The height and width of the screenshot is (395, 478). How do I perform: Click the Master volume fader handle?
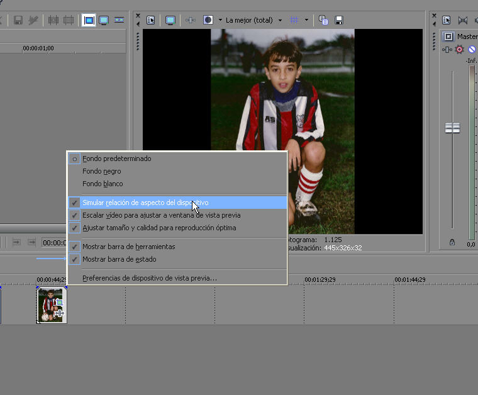[x=452, y=128]
